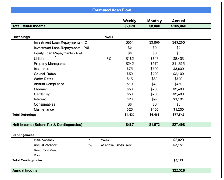Screen dimensions: 224x180
Task: Select the $75 weekly Insurance cell
Action: tap(130, 69)
